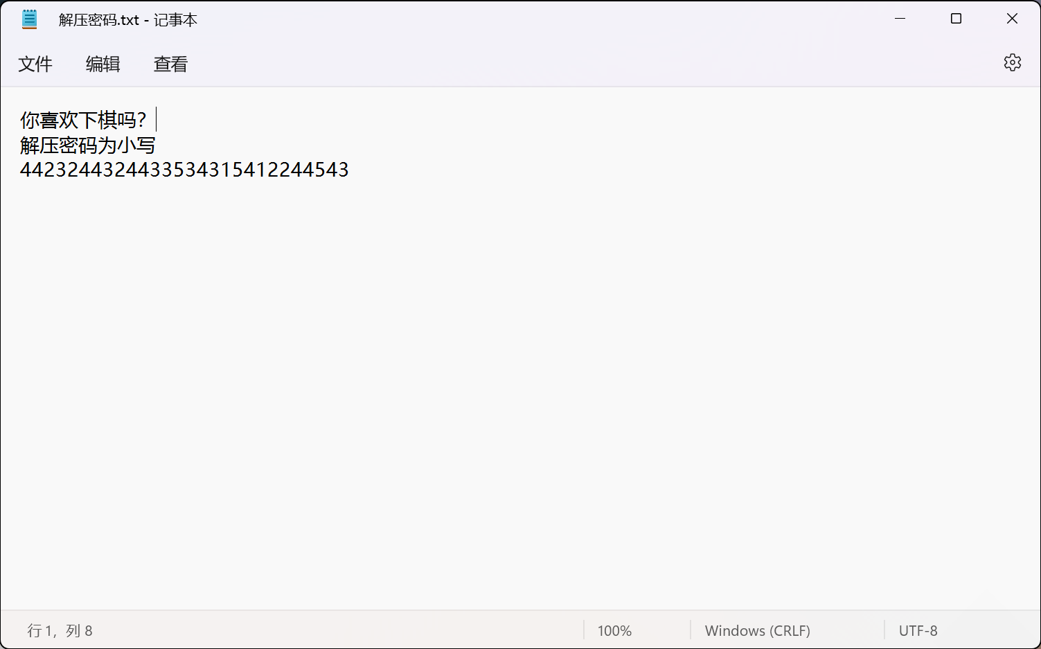Click the Notepad app icon in title bar
1041x649 pixels.
29,19
